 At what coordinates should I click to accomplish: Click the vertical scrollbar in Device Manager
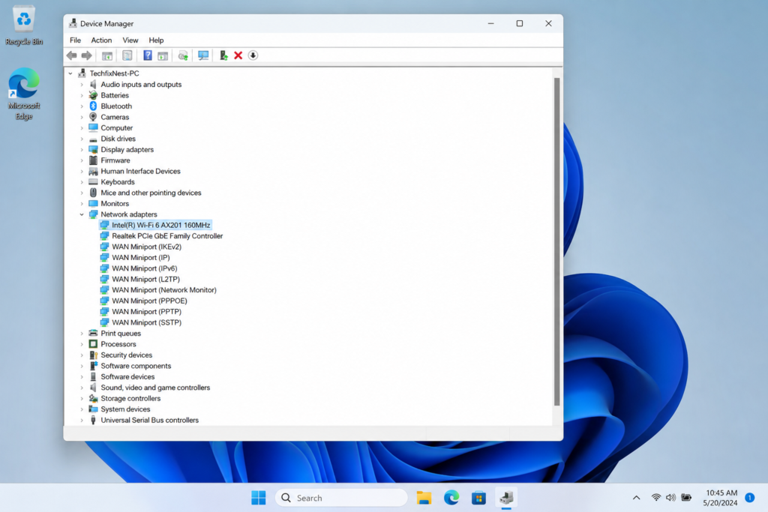(x=556, y=241)
